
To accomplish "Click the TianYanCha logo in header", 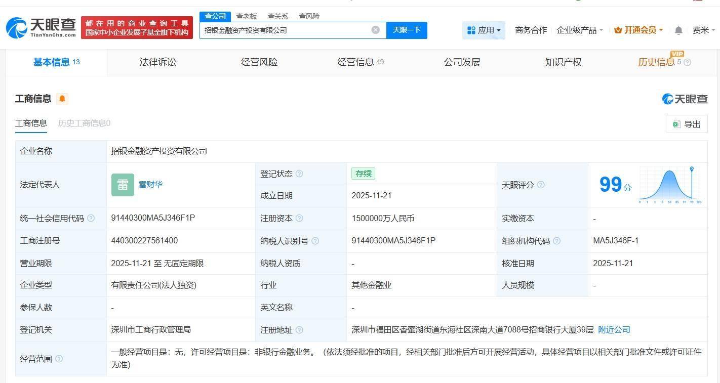I will (42, 27).
